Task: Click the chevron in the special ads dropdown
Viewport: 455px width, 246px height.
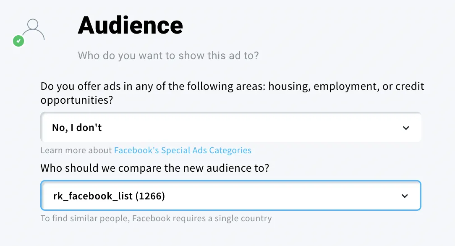Action: (x=405, y=128)
